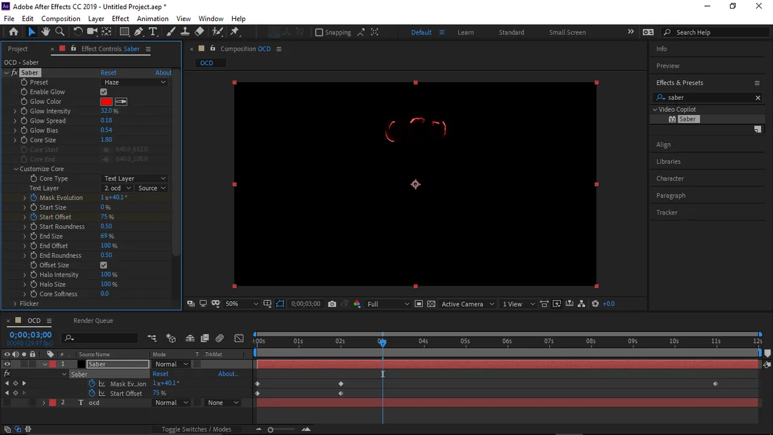The image size is (773, 435).
Task: Click the Draft 3D icon in timeline
Action: 171,338
